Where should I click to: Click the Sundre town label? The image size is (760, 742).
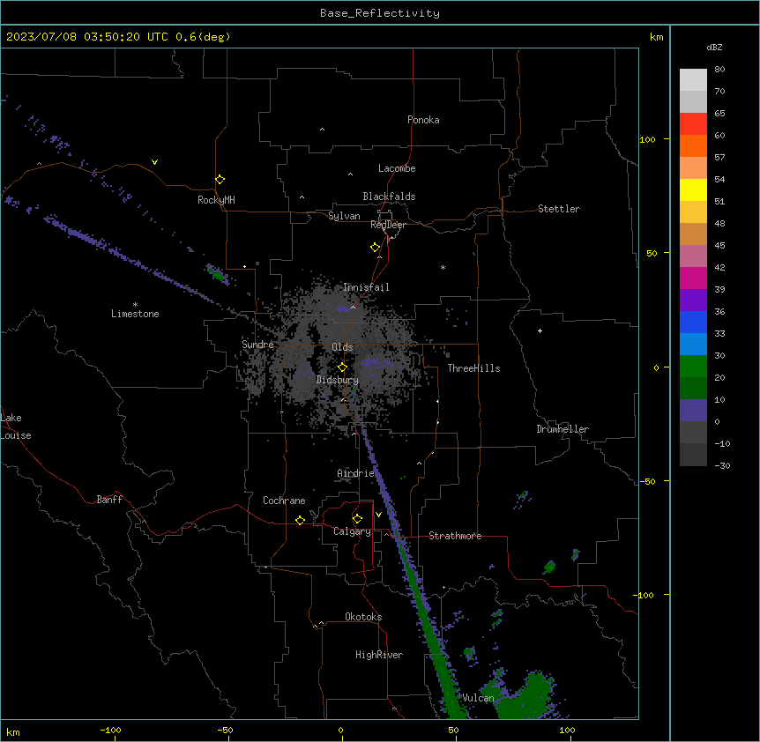[257, 345]
